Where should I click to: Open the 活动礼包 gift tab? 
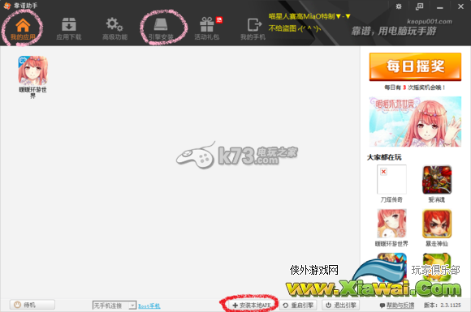[x=207, y=29]
